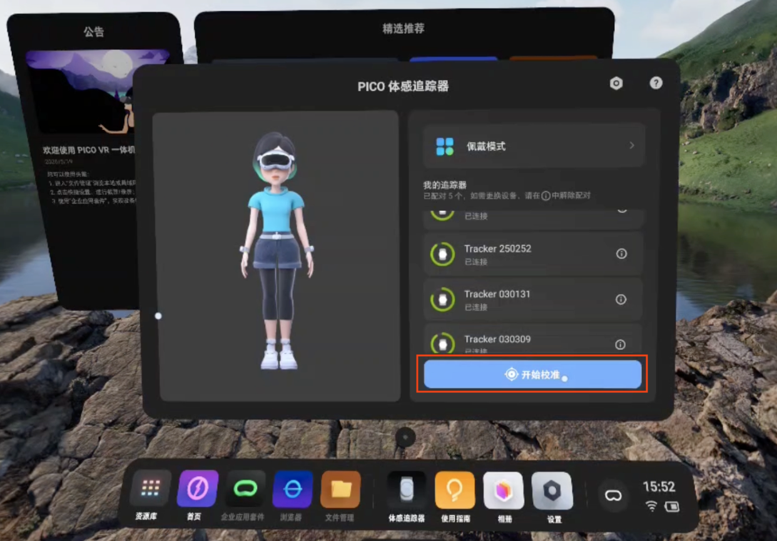This screenshot has width=777, height=541.
Task: Click the 15:52 clock in dock
Action: coord(659,487)
